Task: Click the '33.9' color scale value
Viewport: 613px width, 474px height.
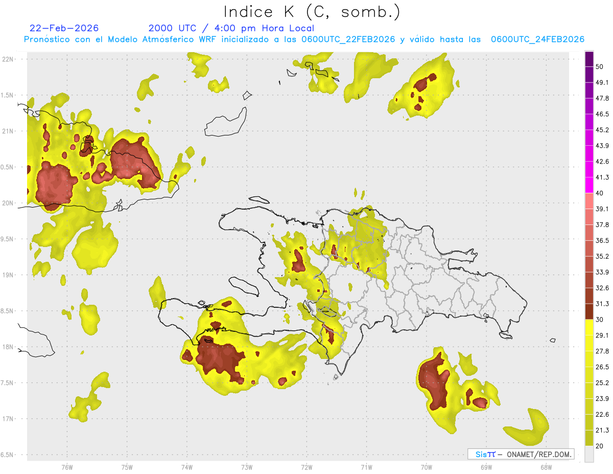Action: [x=602, y=272]
